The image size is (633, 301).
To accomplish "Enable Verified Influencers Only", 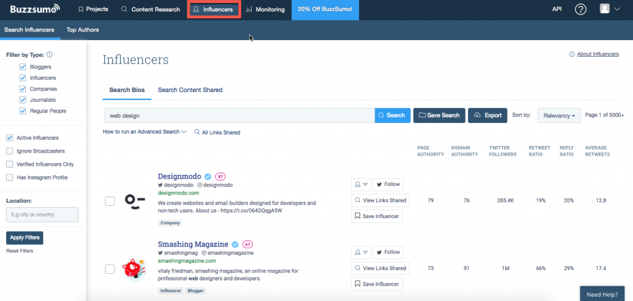I will coord(9,164).
